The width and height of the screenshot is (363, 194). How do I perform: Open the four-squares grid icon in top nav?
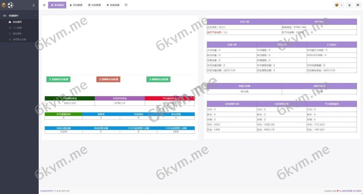tap(126, 5)
